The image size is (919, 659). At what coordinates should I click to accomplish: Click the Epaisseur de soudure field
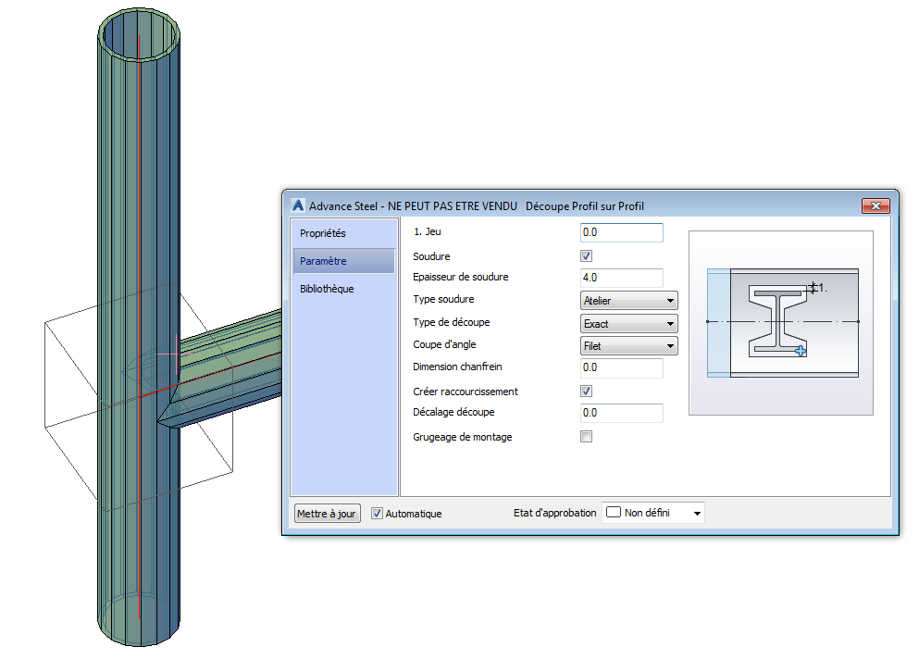tap(621, 278)
